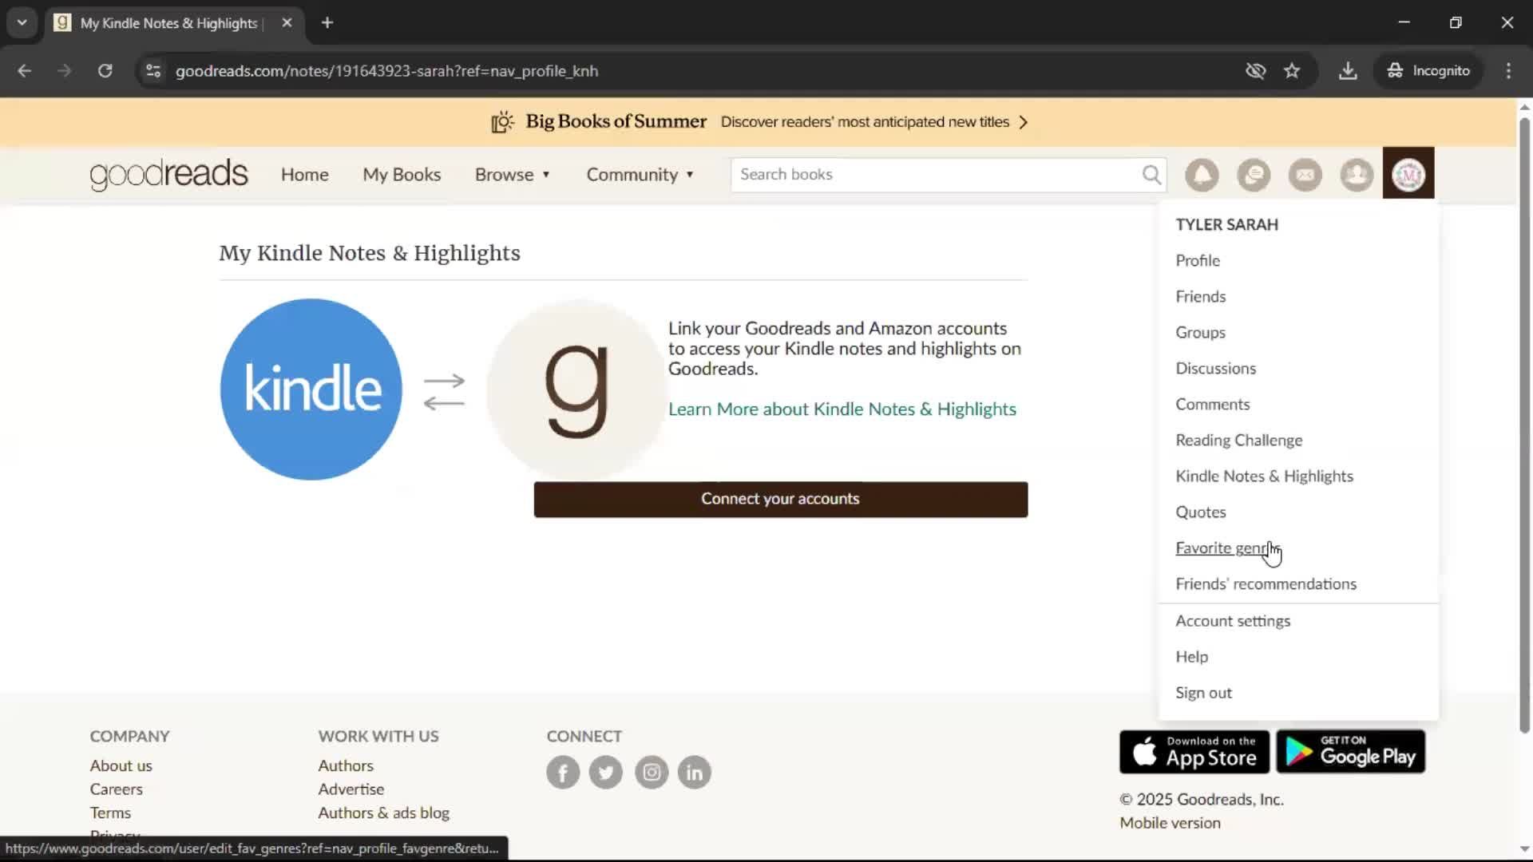
Task: Open Authors & ads blog link
Action: (383, 813)
